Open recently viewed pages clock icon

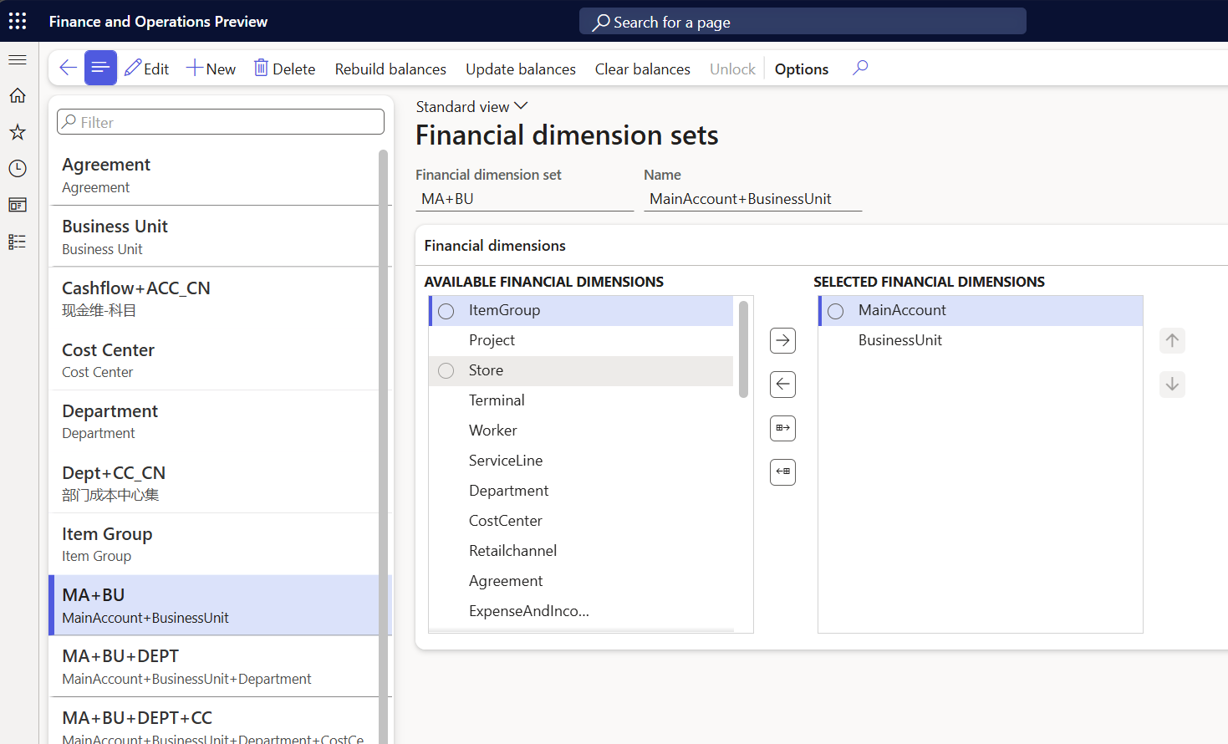pos(17,168)
